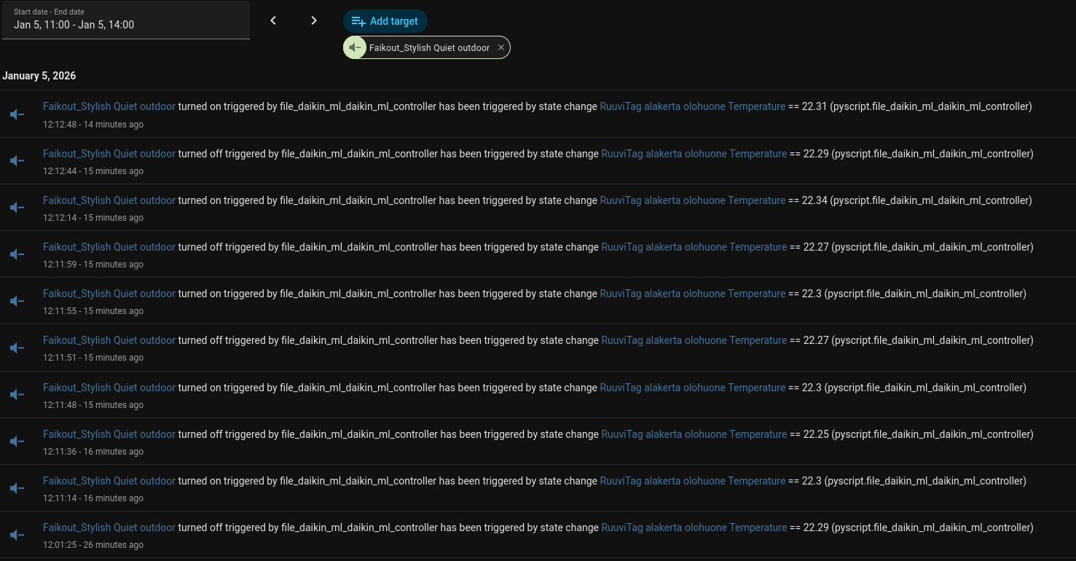Remove the Faikout_Stylish Quiet outdoor target chip
Image resolution: width=1076 pixels, height=561 pixels.
(x=501, y=47)
